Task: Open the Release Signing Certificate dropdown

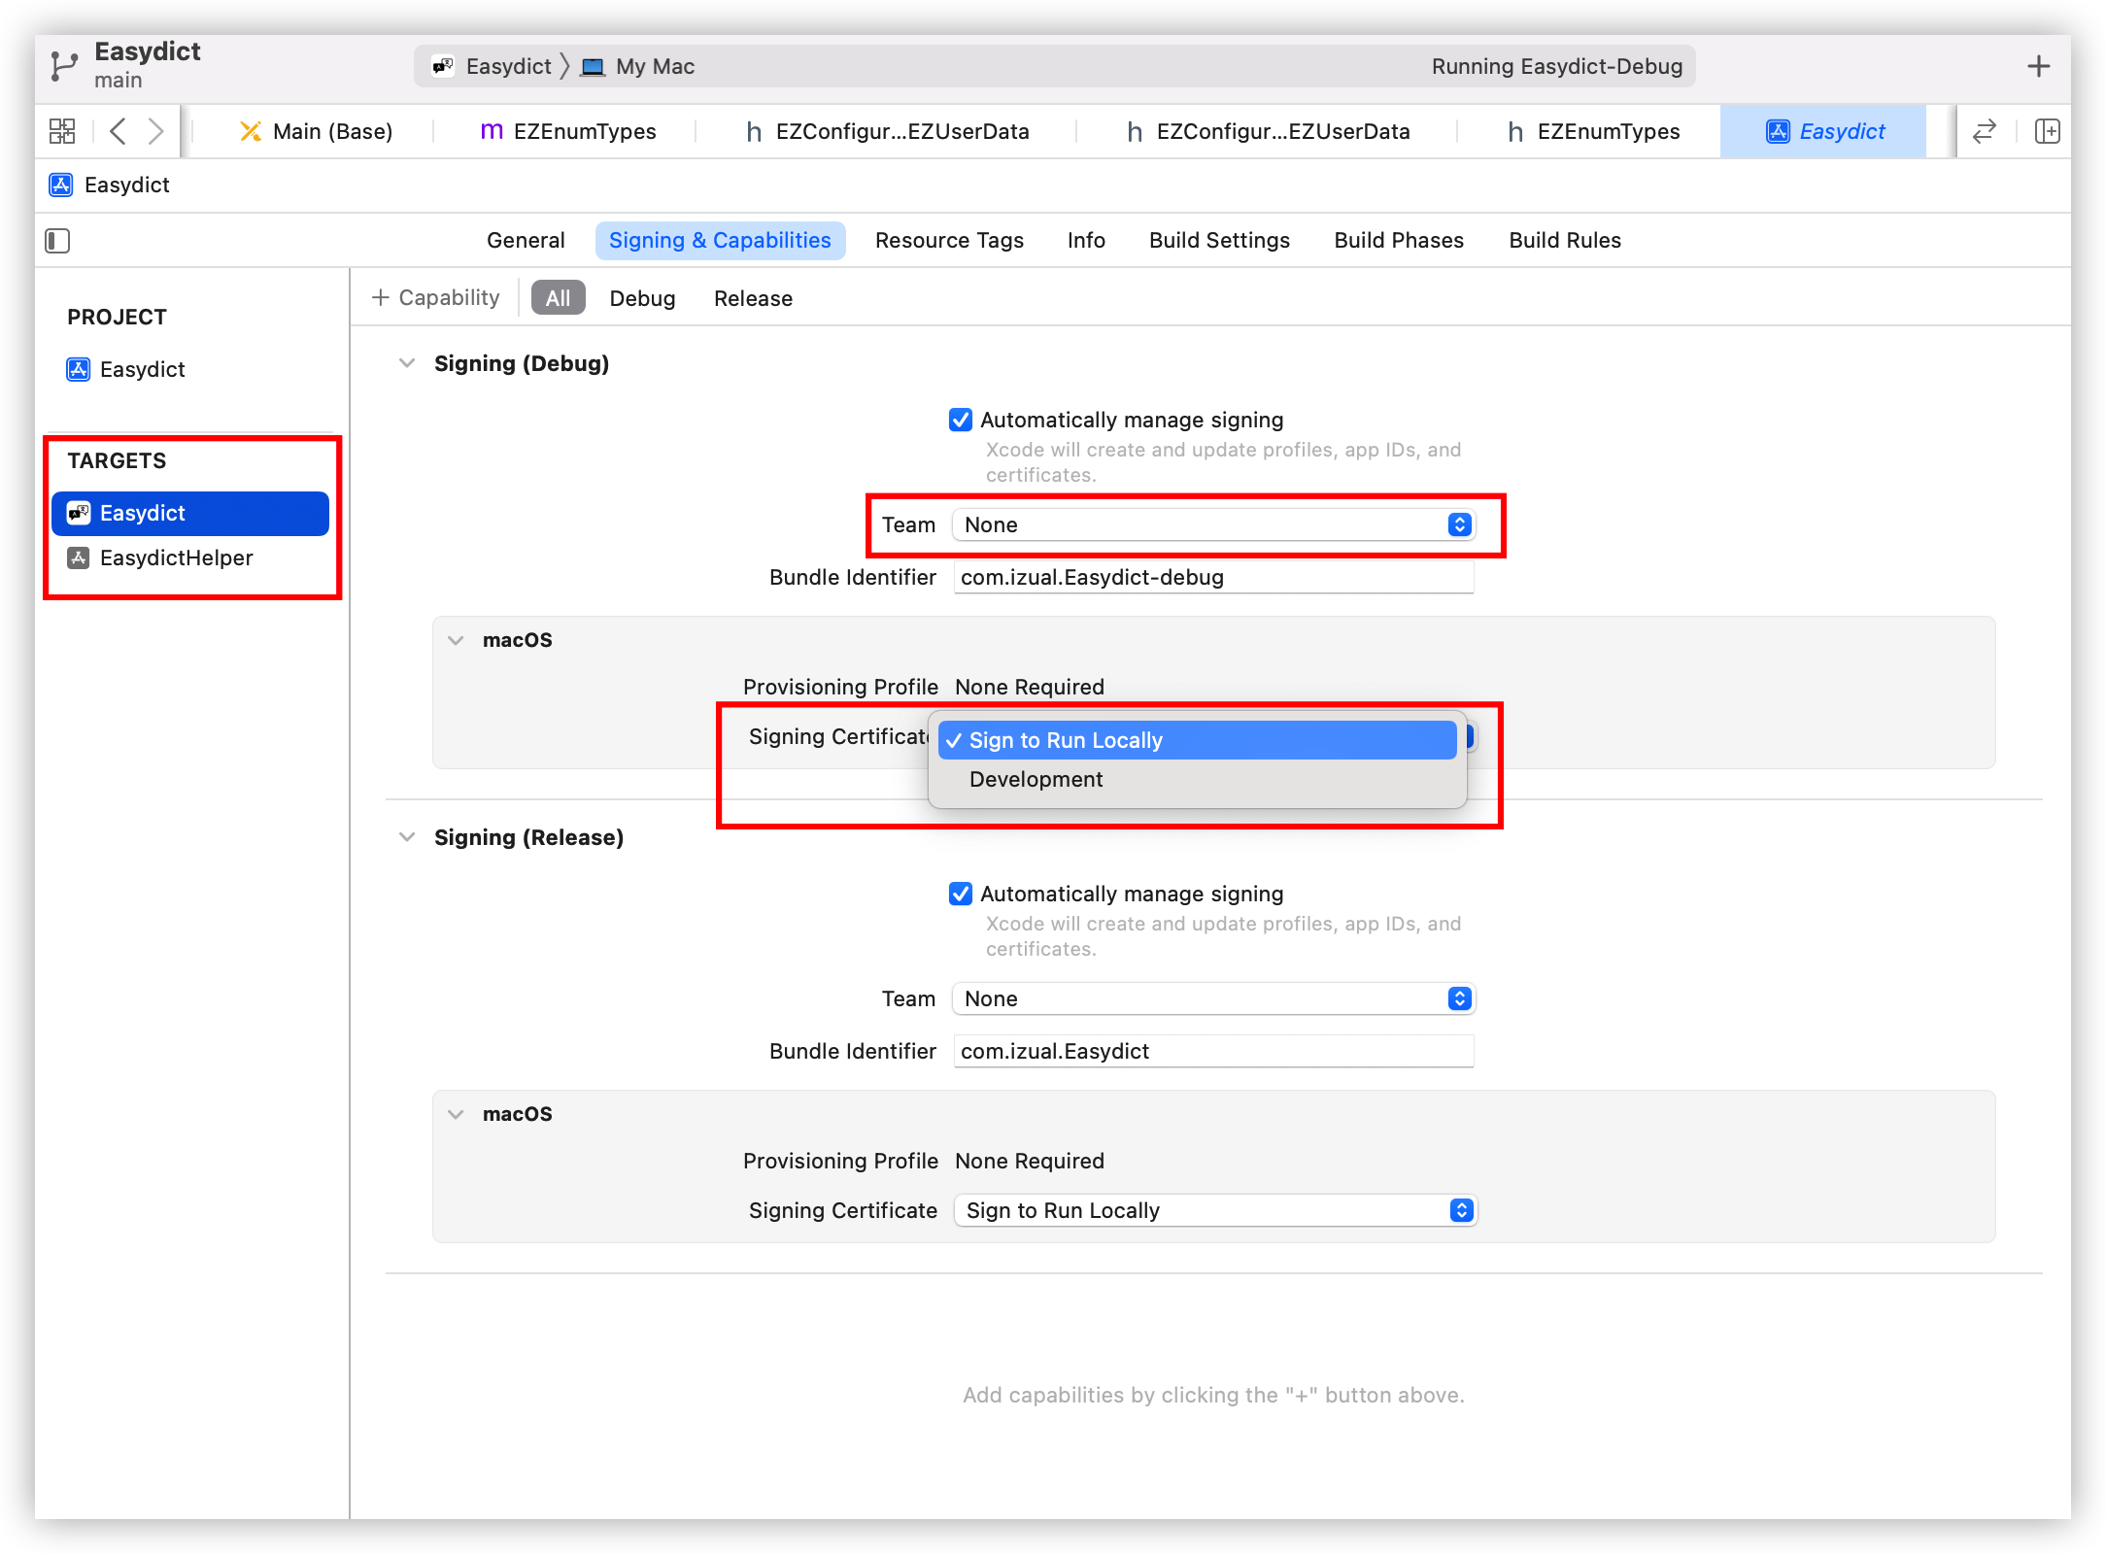Action: pyautogui.click(x=1215, y=1210)
